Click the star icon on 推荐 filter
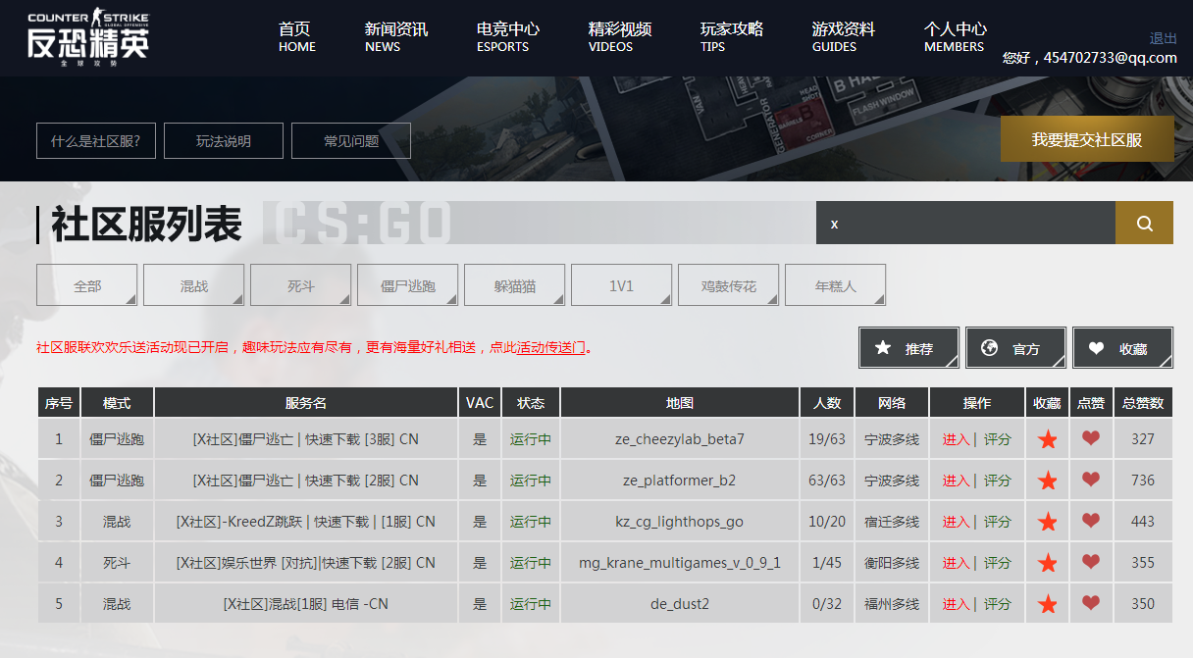The width and height of the screenshot is (1193, 658). pos(882,346)
